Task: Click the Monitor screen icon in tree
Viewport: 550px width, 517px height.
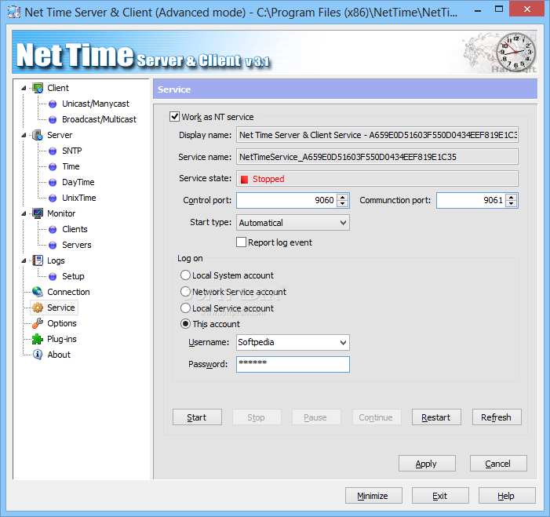Action: click(38, 213)
